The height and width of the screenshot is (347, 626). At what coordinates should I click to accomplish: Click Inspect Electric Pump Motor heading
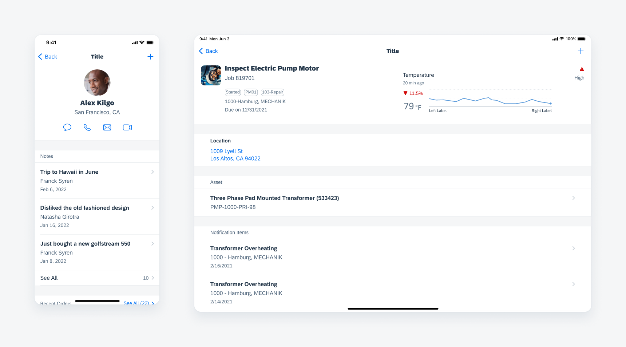coord(272,68)
